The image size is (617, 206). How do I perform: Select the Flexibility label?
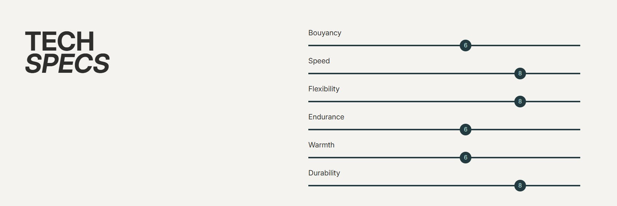click(324, 89)
